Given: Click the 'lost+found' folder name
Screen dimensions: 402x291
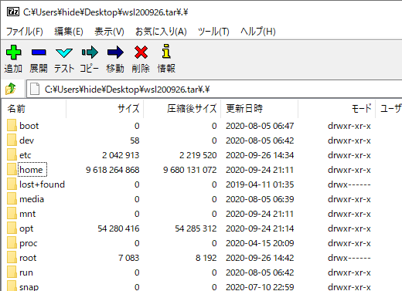Looking at the screenshot, I should [42, 184].
